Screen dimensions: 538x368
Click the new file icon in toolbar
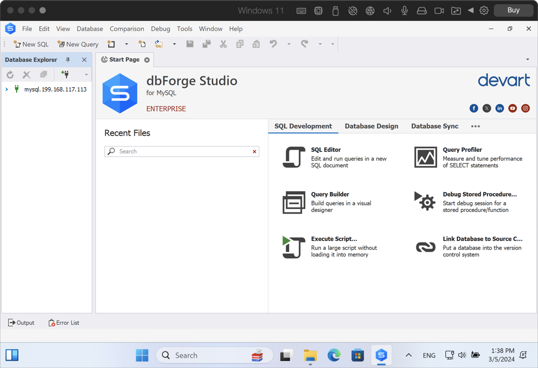(x=141, y=44)
